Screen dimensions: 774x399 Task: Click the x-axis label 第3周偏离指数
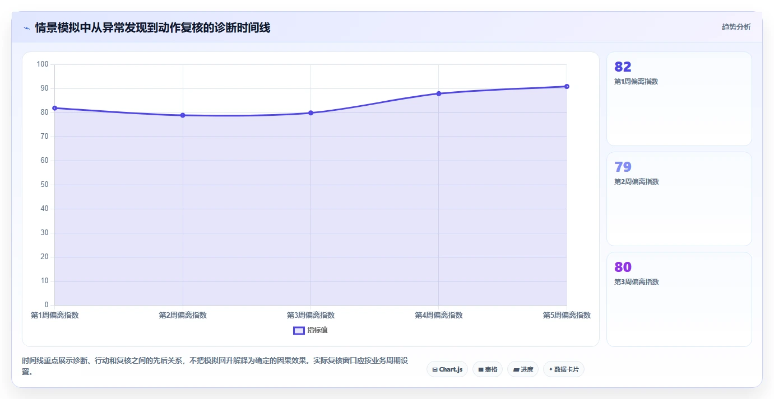point(310,315)
